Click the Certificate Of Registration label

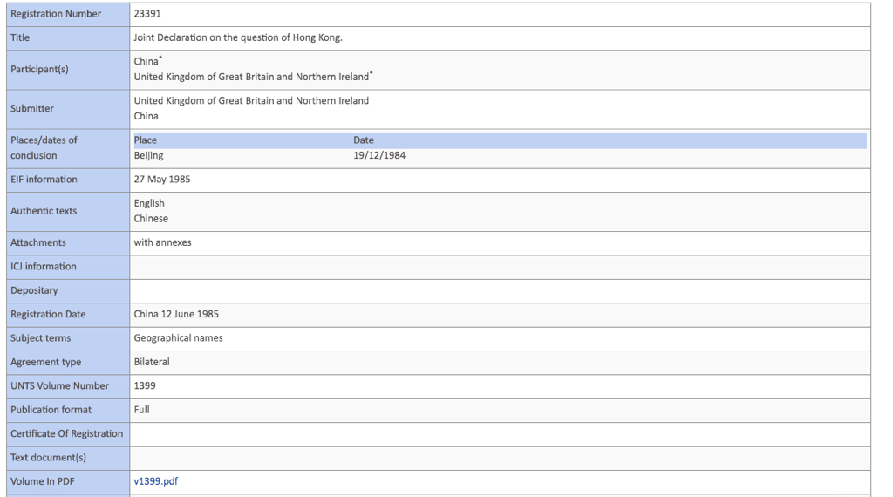[x=66, y=433]
